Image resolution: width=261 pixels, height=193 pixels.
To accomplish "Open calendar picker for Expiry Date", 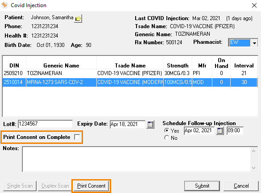I will [150, 124].
